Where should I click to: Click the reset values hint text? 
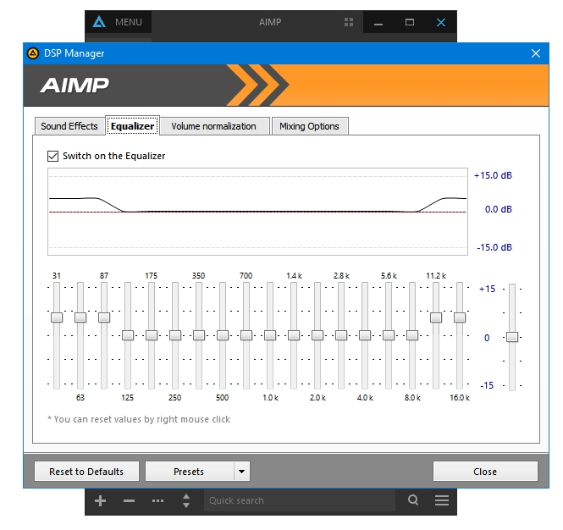click(139, 419)
